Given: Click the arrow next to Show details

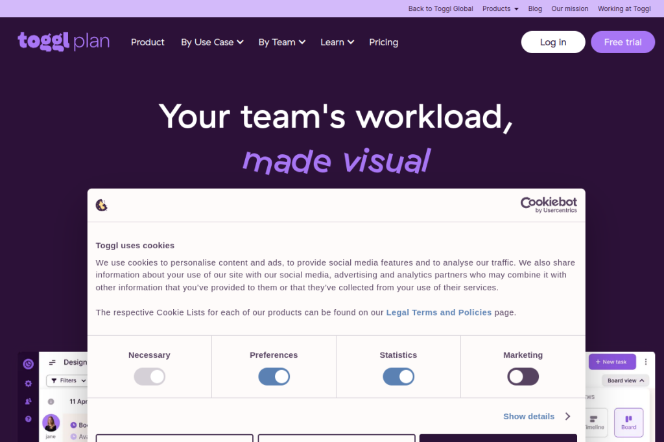Looking at the screenshot, I should [567, 417].
